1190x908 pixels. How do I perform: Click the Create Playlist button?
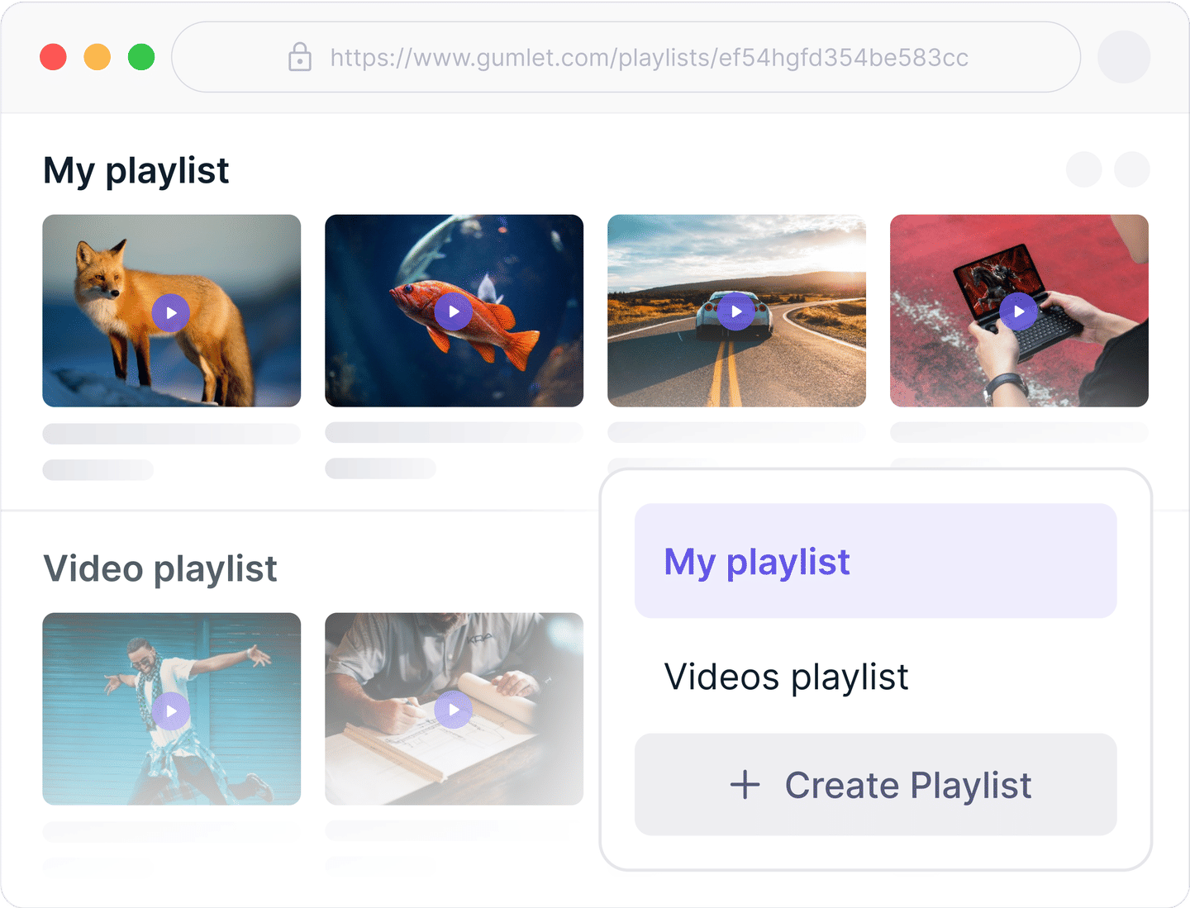point(874,784)
